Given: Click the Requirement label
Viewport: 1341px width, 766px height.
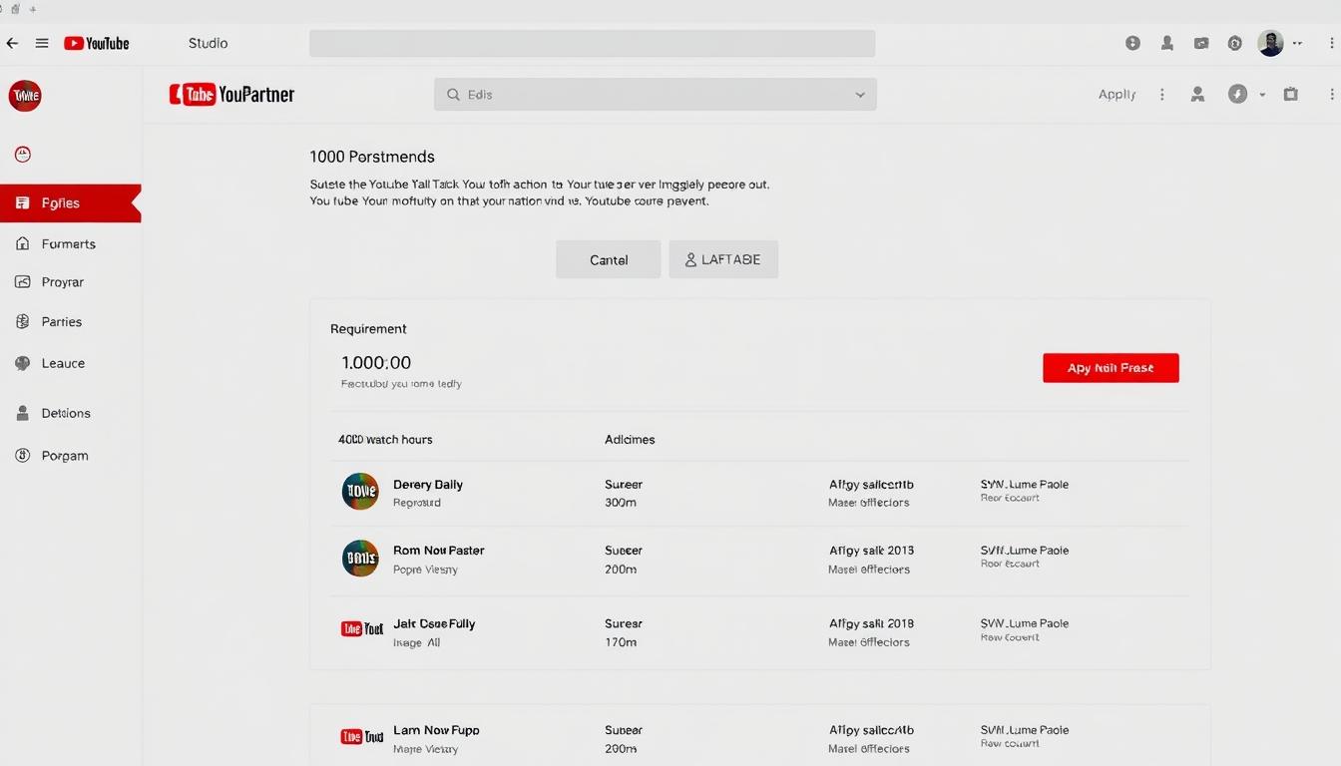Looking at the screenshot, I should point(368,329).
